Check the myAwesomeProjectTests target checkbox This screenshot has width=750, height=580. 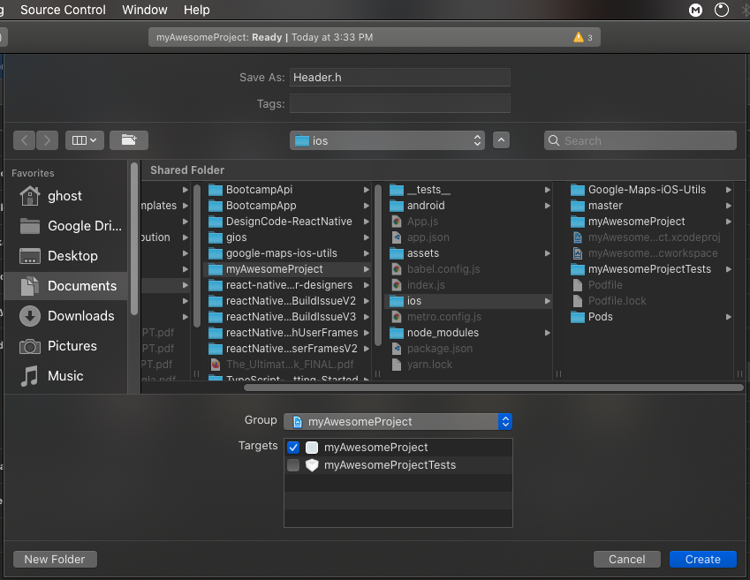293,465
